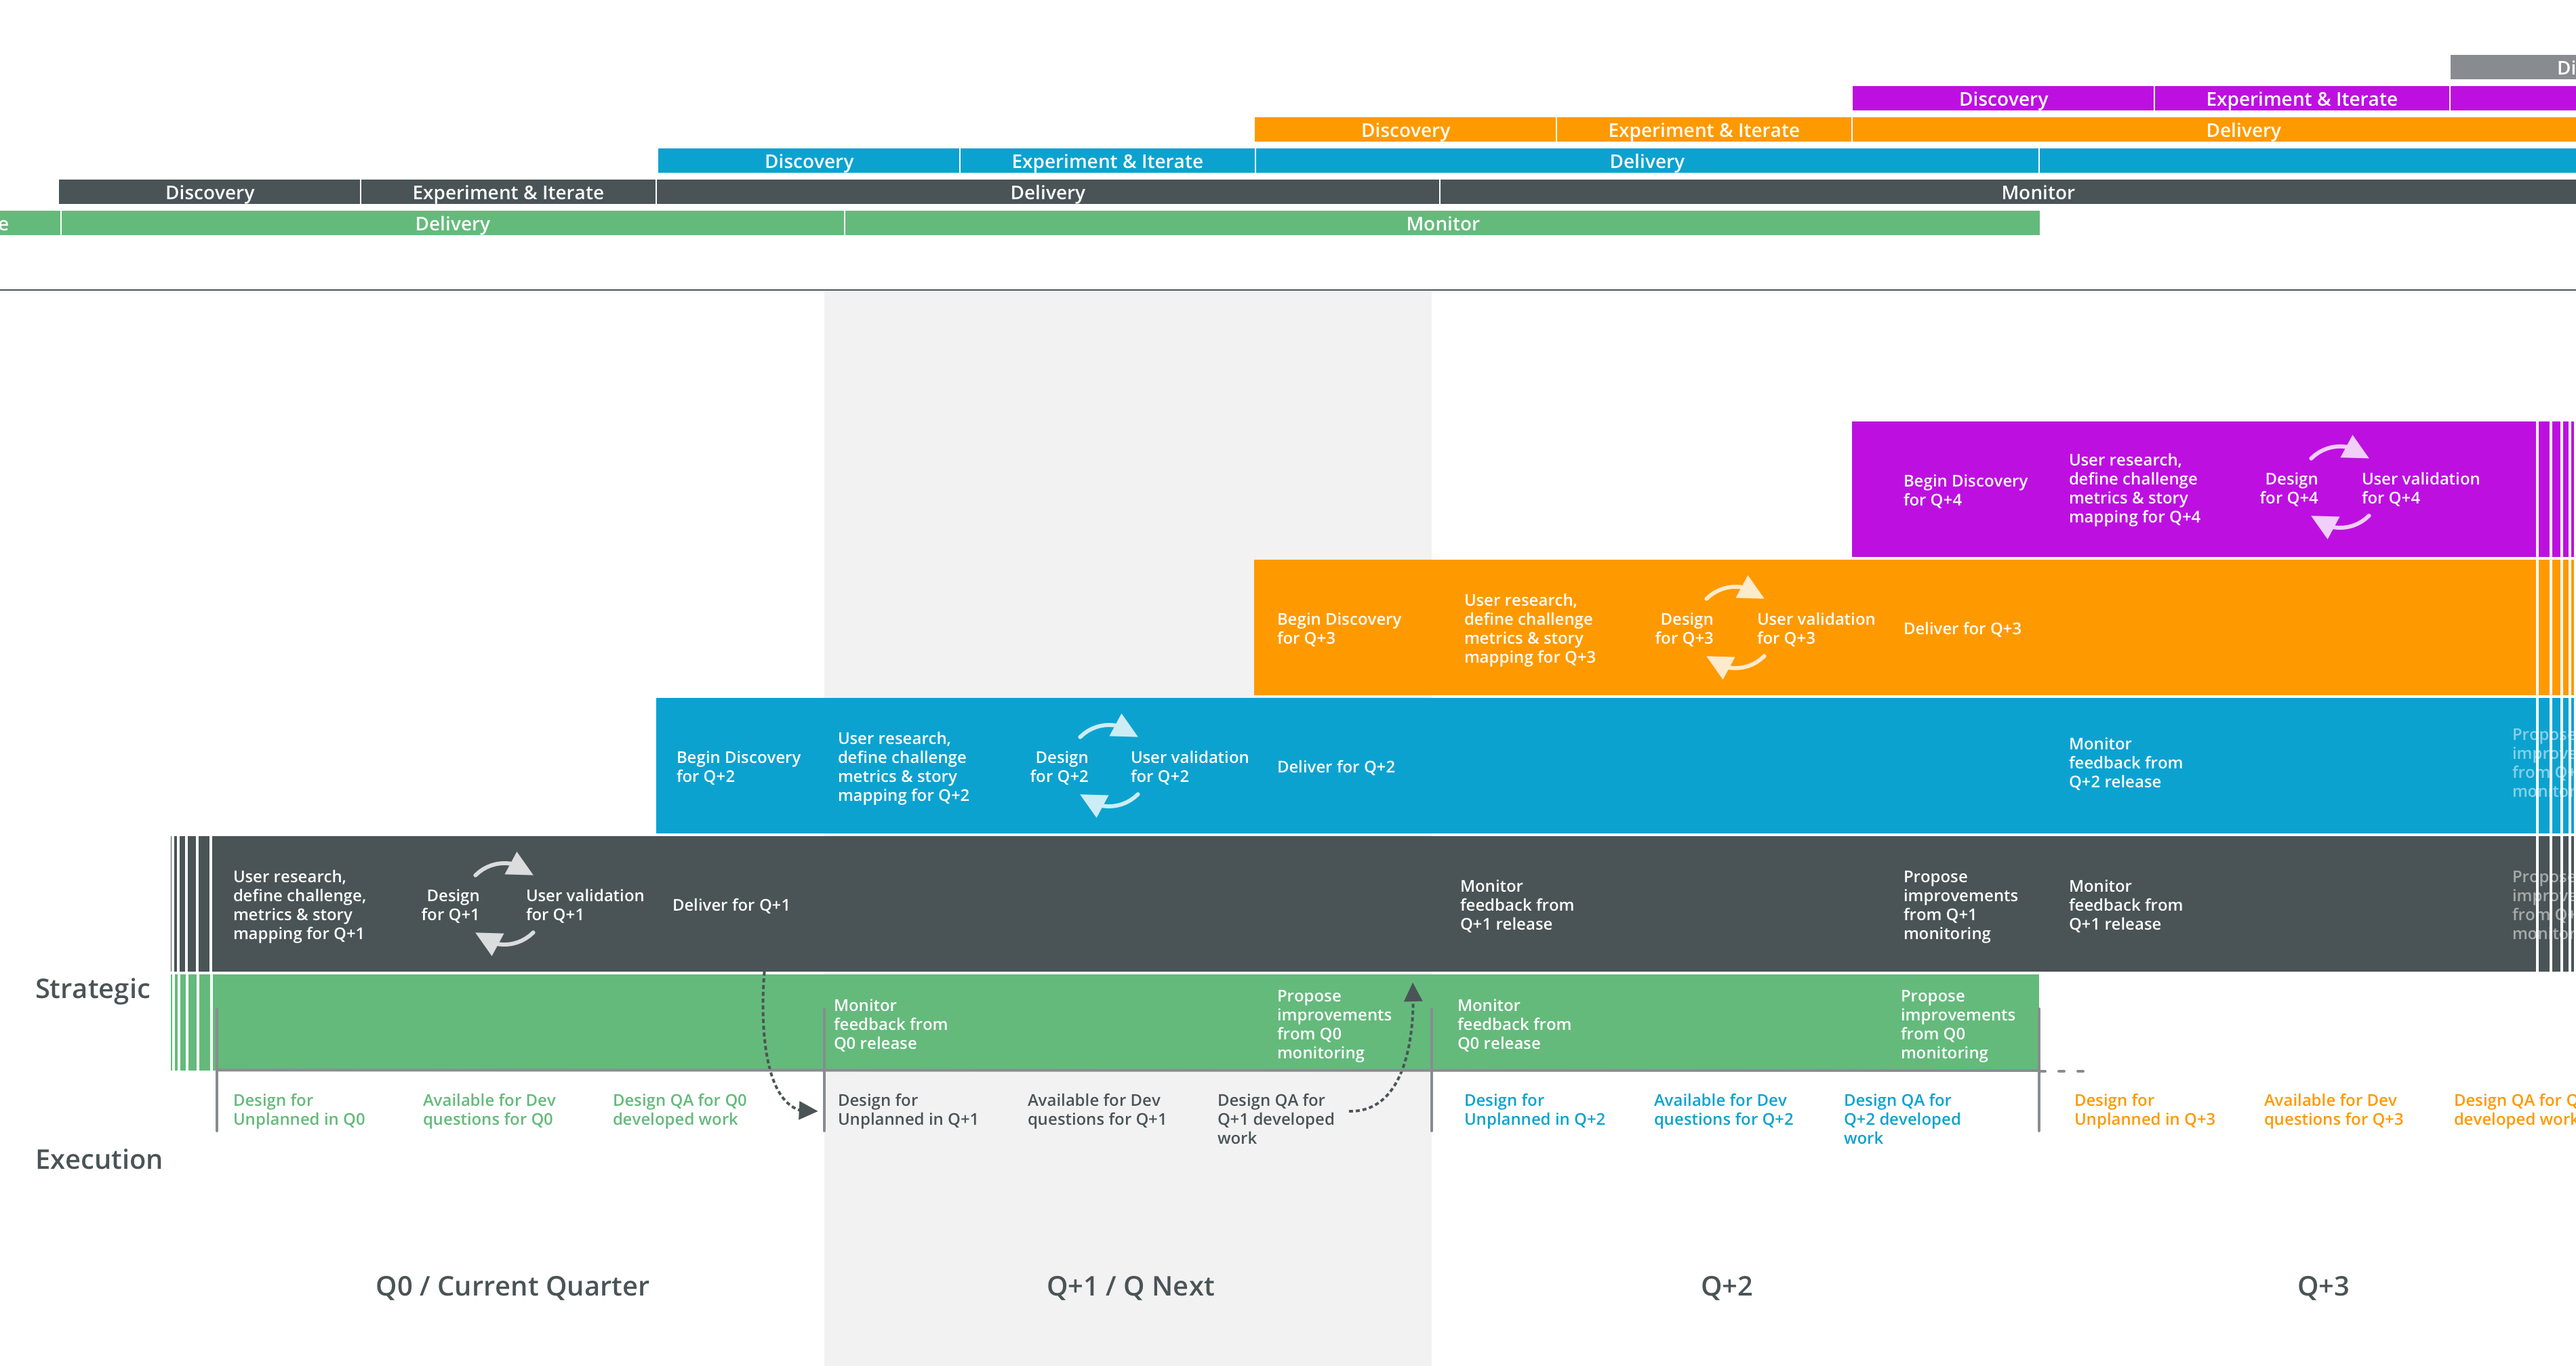Image resolution: width=2576 pixels, height=1366 pixels.
Task: Select the 'Begin Discovery for Q+2' label
Action: pos(738,766)
